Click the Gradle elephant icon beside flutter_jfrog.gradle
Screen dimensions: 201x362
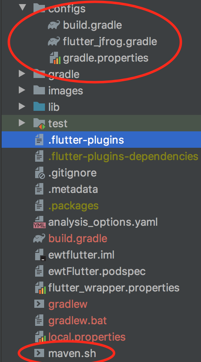click(x=54, y=41)
